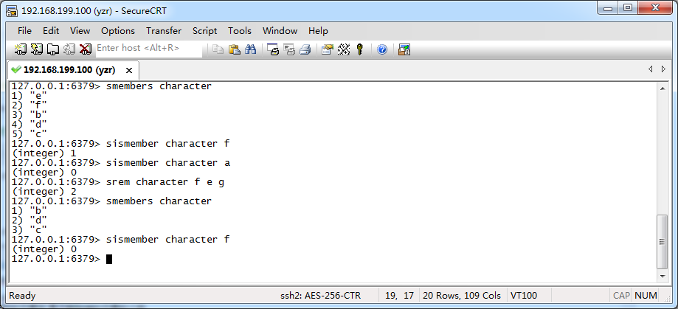Open the Options menu
This screenshot has height=309, width=678.
118,31
